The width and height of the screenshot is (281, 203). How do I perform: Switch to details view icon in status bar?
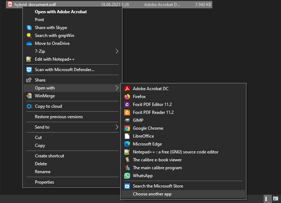(267, 199)
